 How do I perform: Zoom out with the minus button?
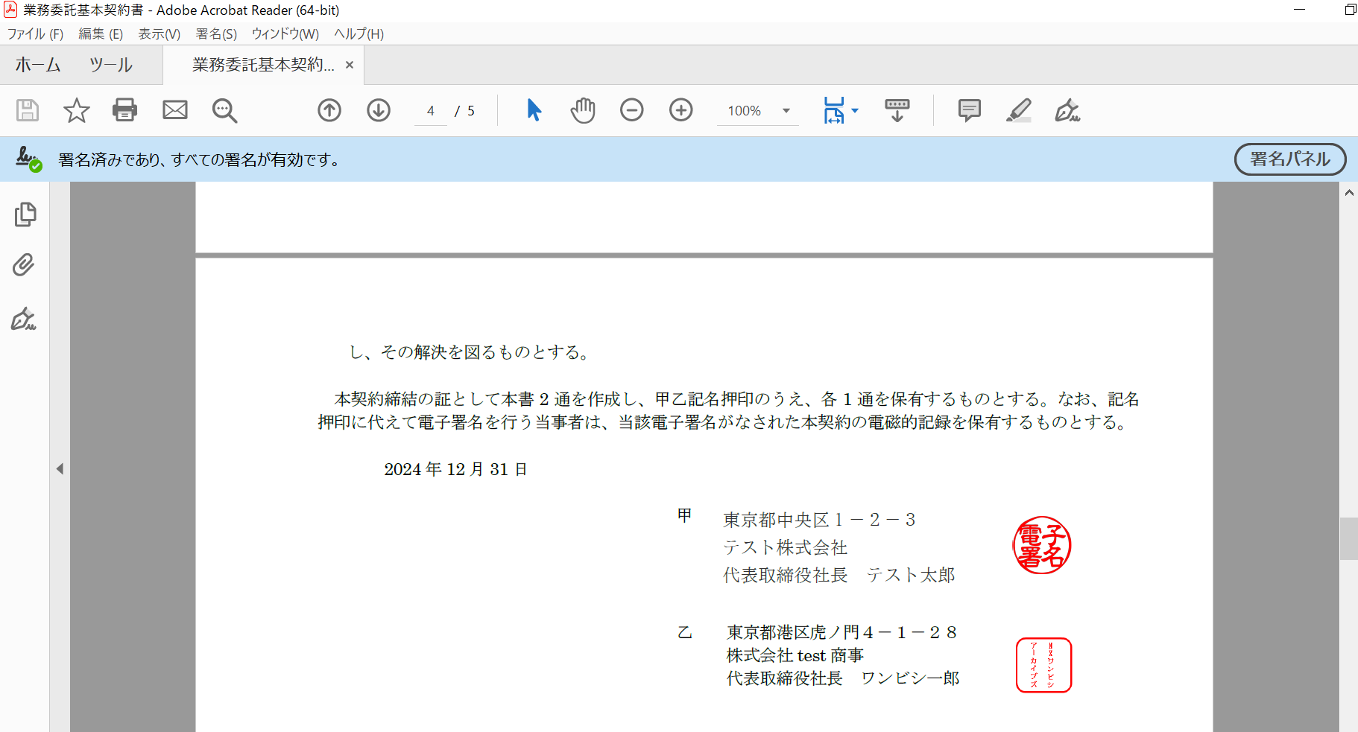click(632, 110)
